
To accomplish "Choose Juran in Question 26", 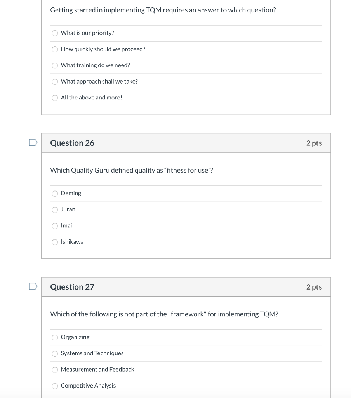I will pos(55,209).
